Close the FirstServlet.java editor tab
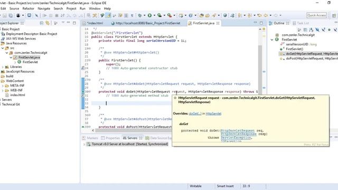Image resolution: width=338 pixels, height=190 pixels. [x=218, y=23]
